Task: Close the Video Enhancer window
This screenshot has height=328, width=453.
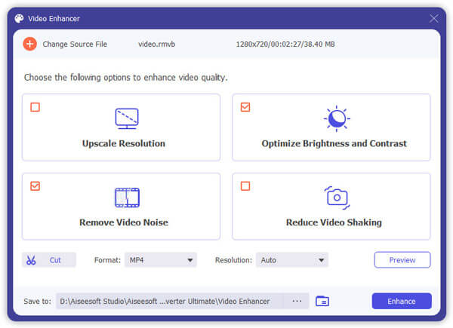Action: 433,18
